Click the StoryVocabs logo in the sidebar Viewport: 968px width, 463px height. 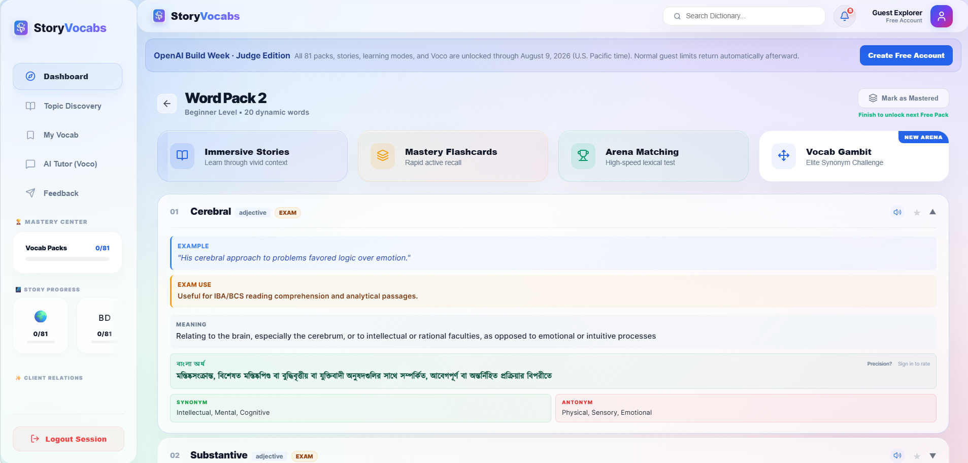[60, 28]
